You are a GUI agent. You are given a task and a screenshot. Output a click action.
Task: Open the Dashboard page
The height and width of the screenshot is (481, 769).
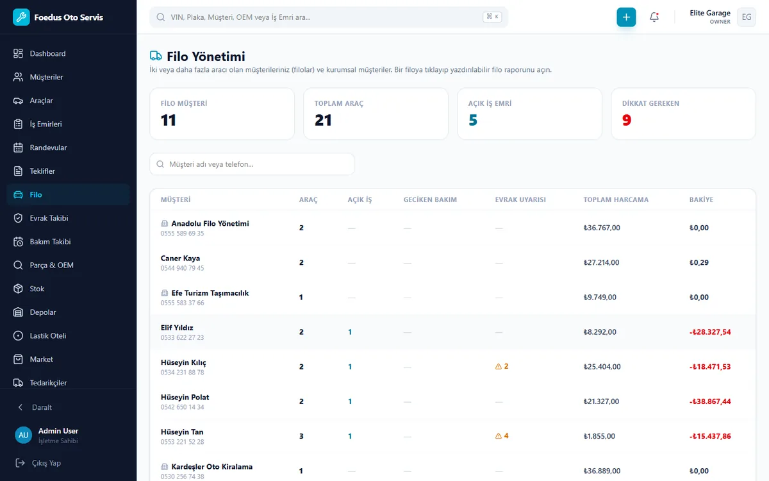click(x=69, y=54)
